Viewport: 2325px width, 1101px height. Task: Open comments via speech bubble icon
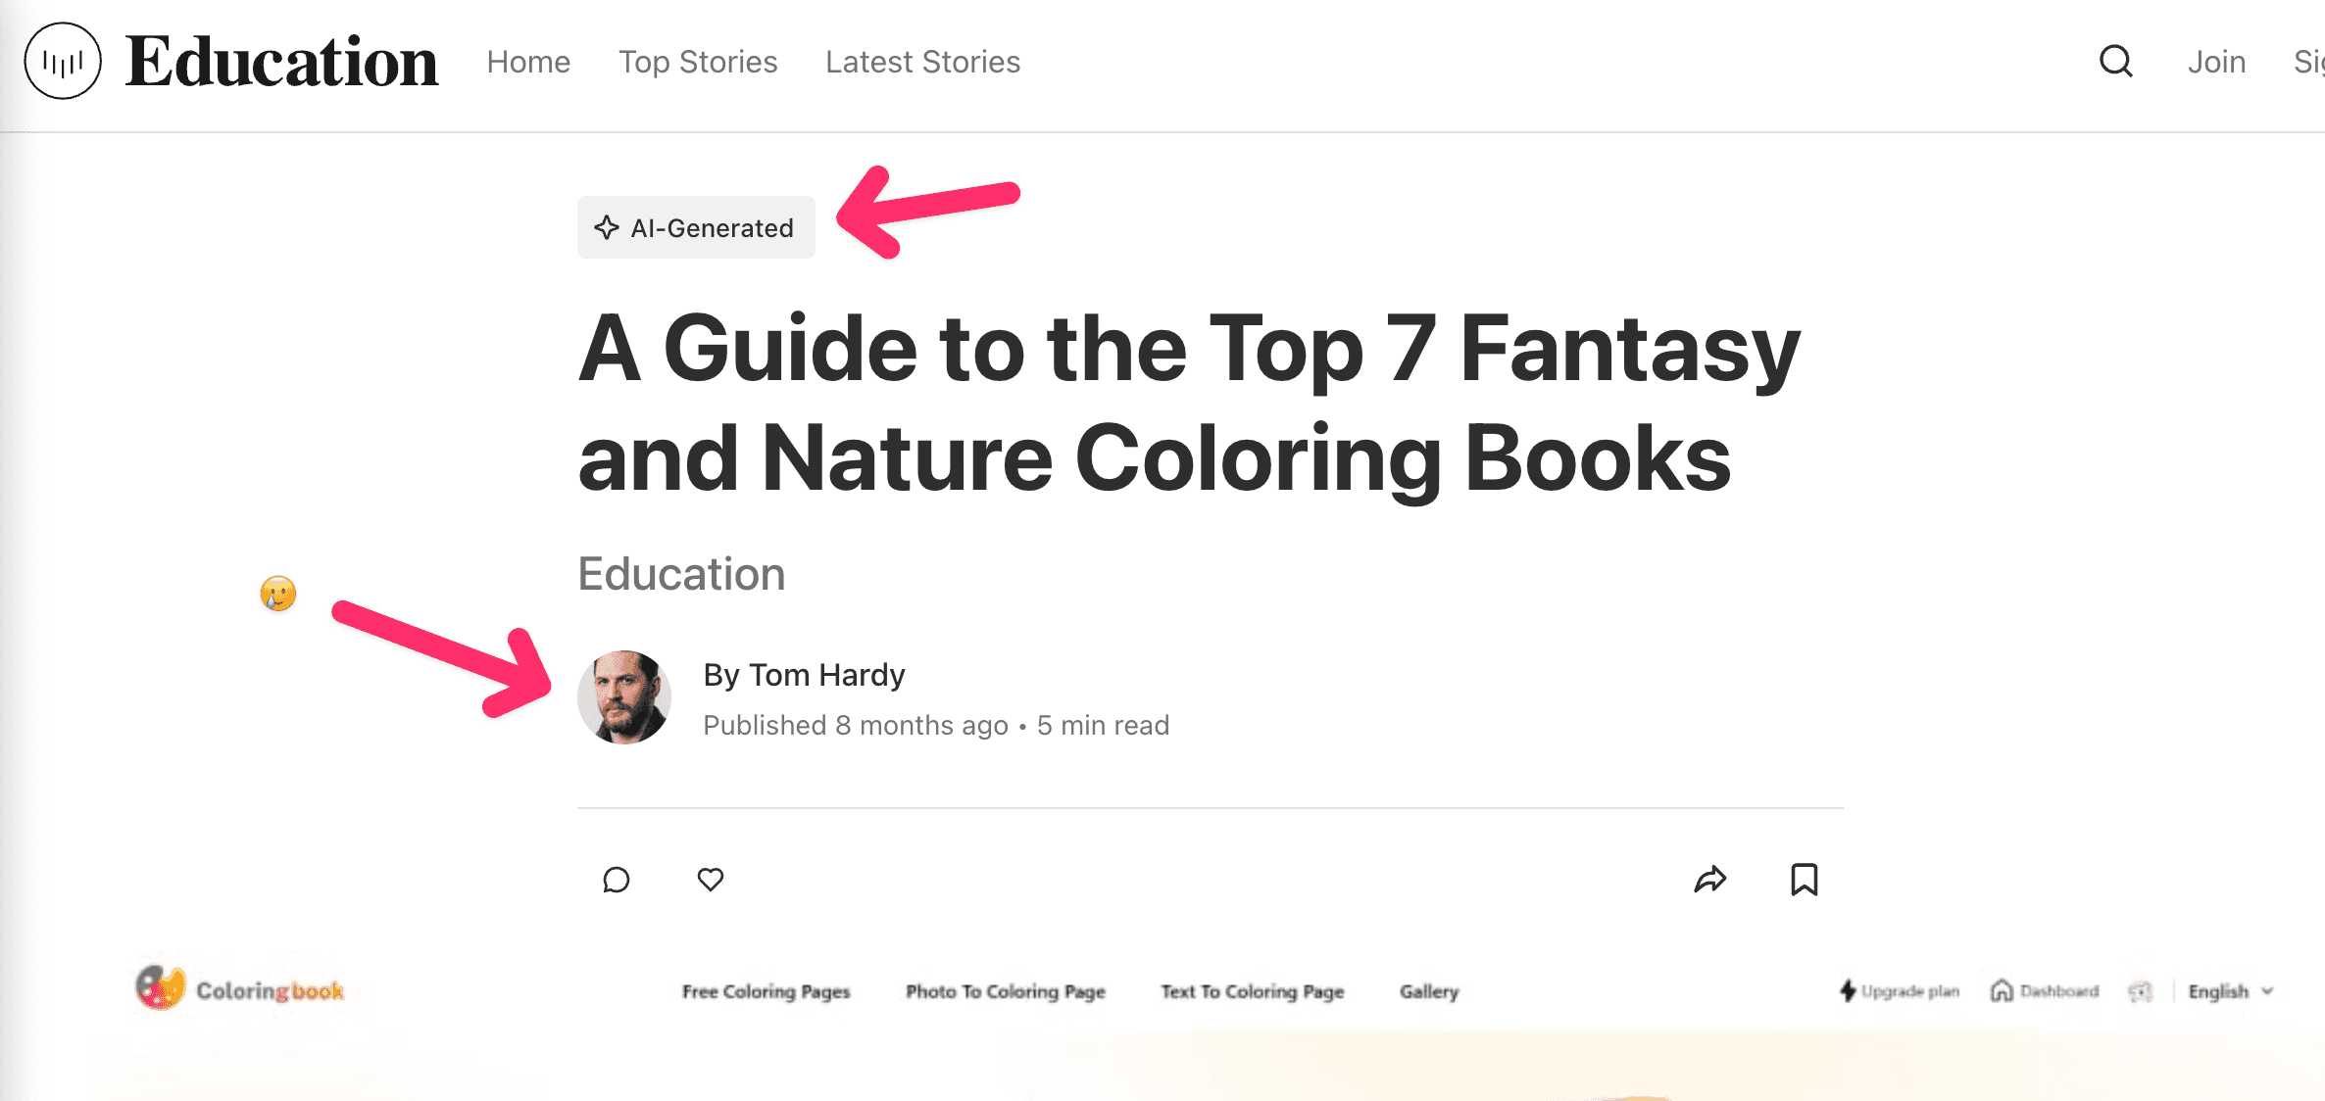pyautogui.click(x=616, y=880)
